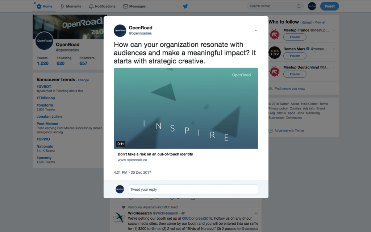Screen dimensions: 371x232
Task: Open the Messages tab
Action: 134,6
